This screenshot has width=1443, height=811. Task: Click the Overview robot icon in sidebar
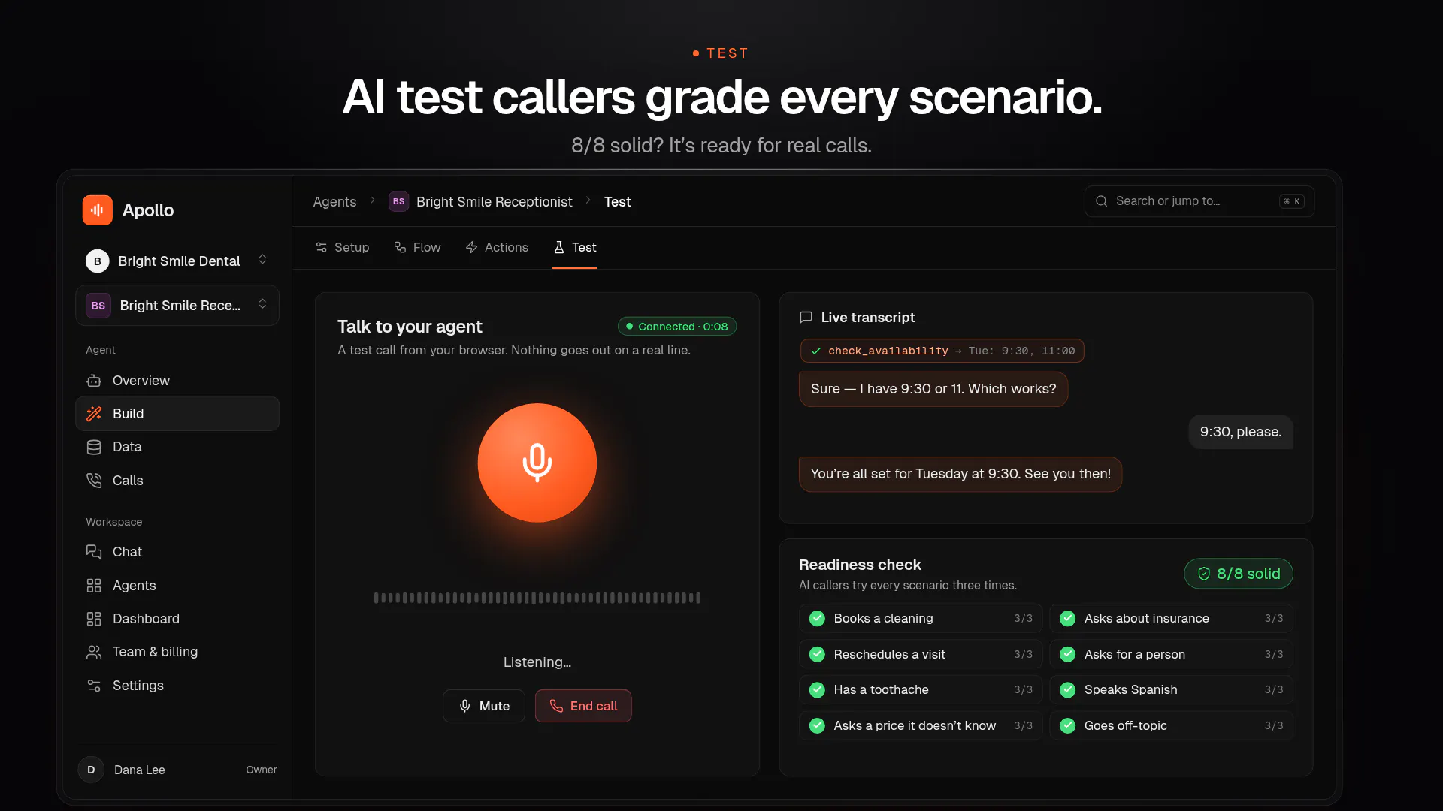(94, 381)
